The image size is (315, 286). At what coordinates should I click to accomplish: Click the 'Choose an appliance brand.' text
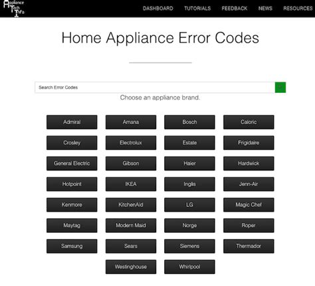click(x=160, y=98)
